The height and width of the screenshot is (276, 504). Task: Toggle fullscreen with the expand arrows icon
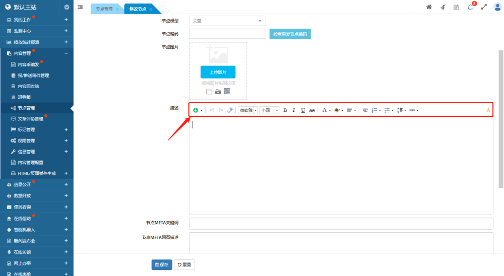[484, 7]
